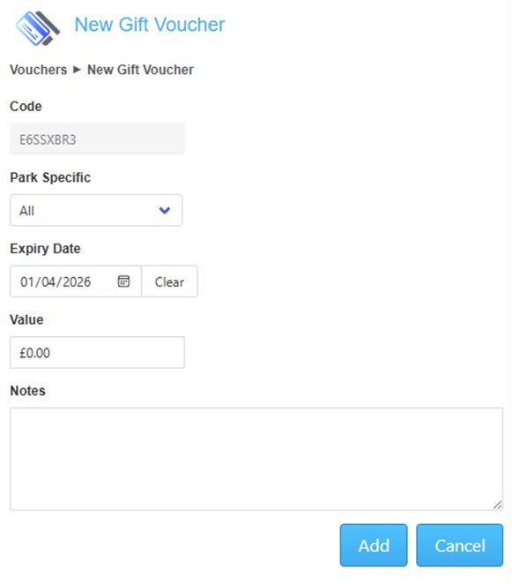Screen dimensions: 512x584
Task: Click inside the Notes text area
Action: [x=256, y=459]
